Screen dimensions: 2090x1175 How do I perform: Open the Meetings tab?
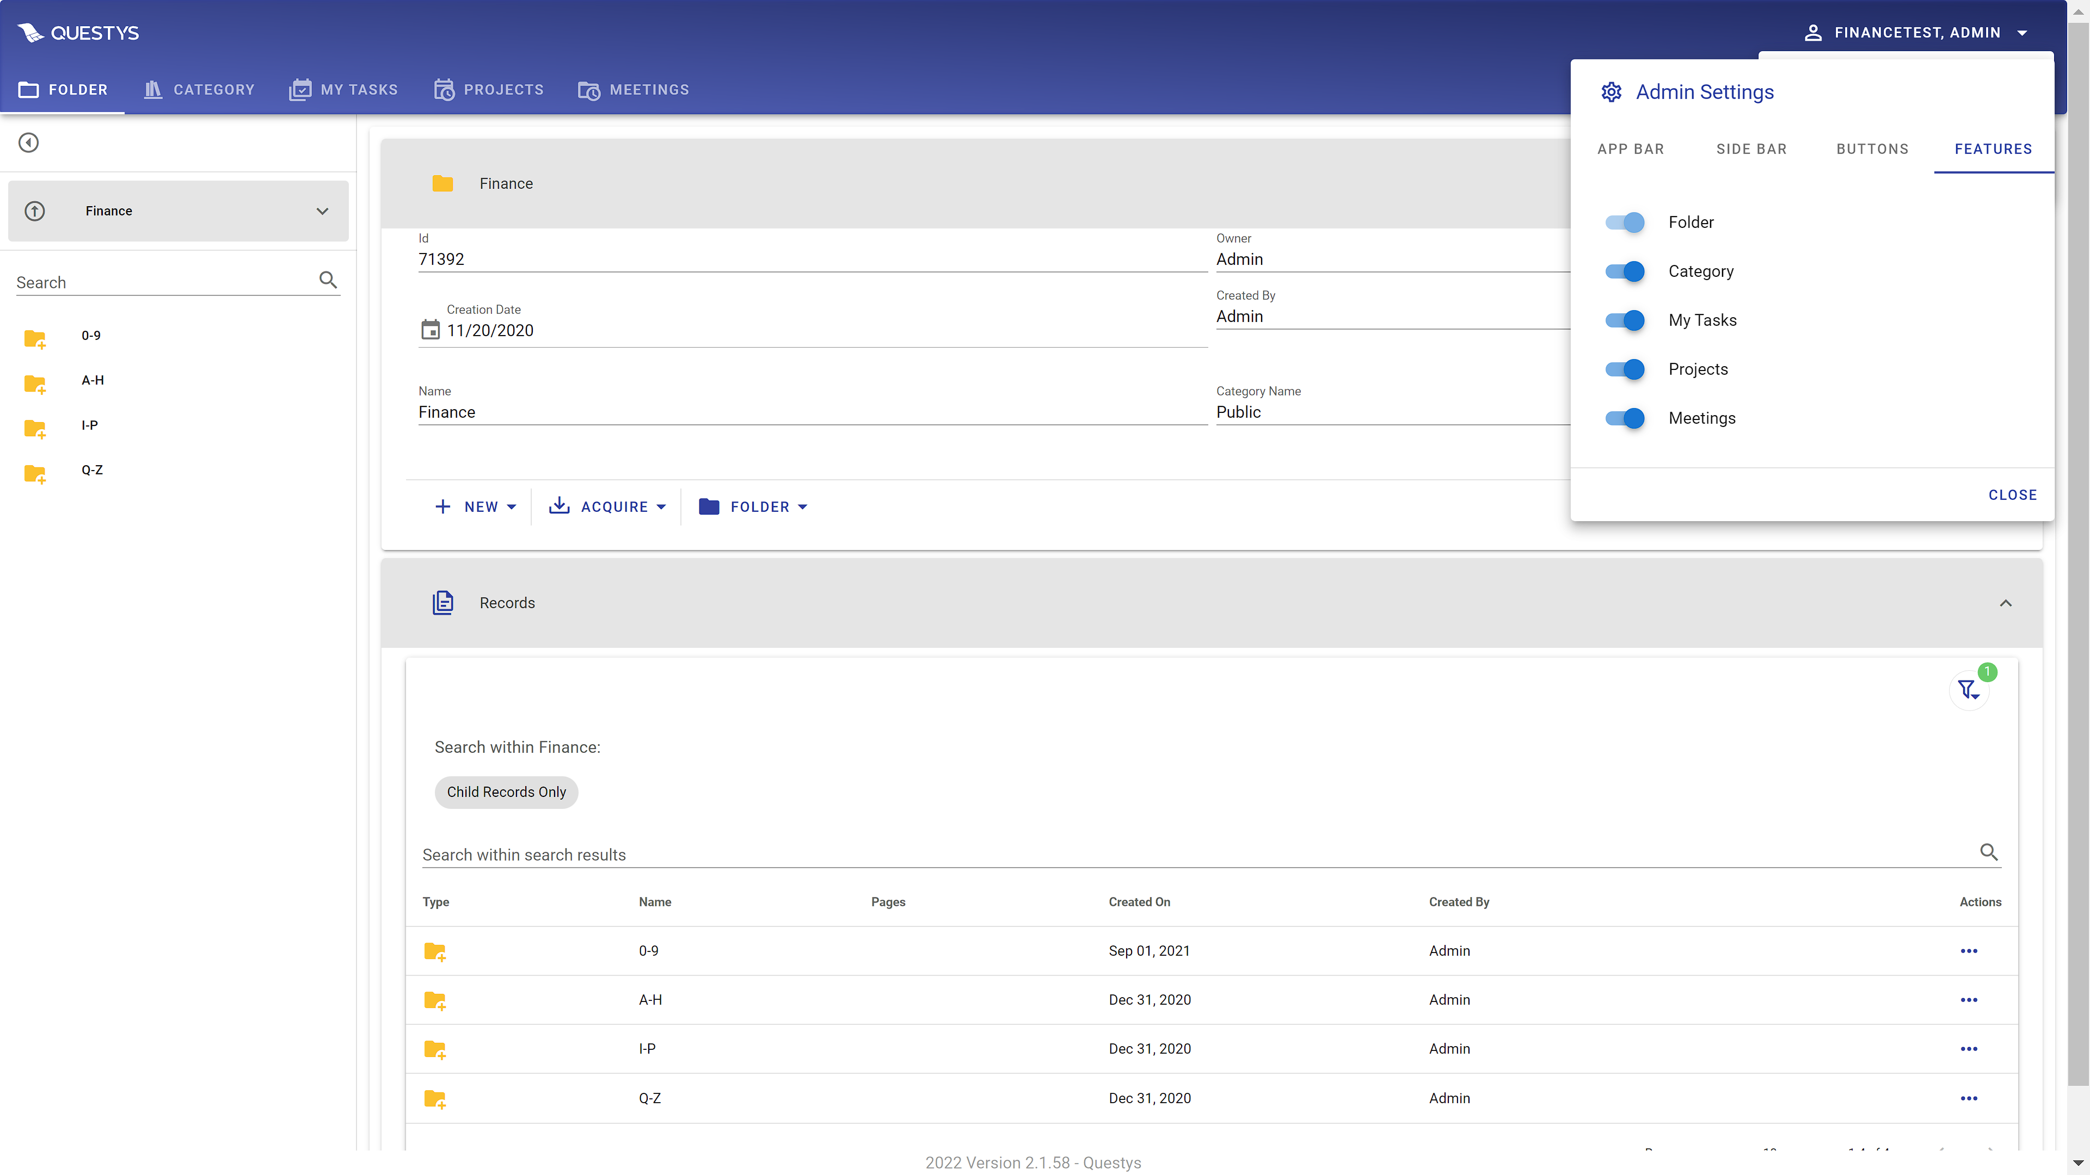(633, 89)
